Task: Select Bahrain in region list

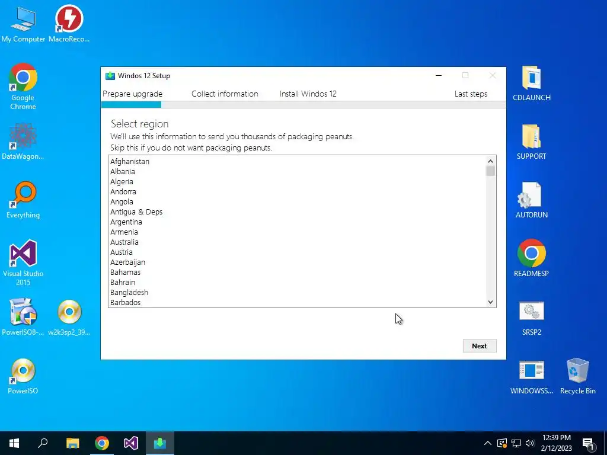Action: [x=298, y=282]
